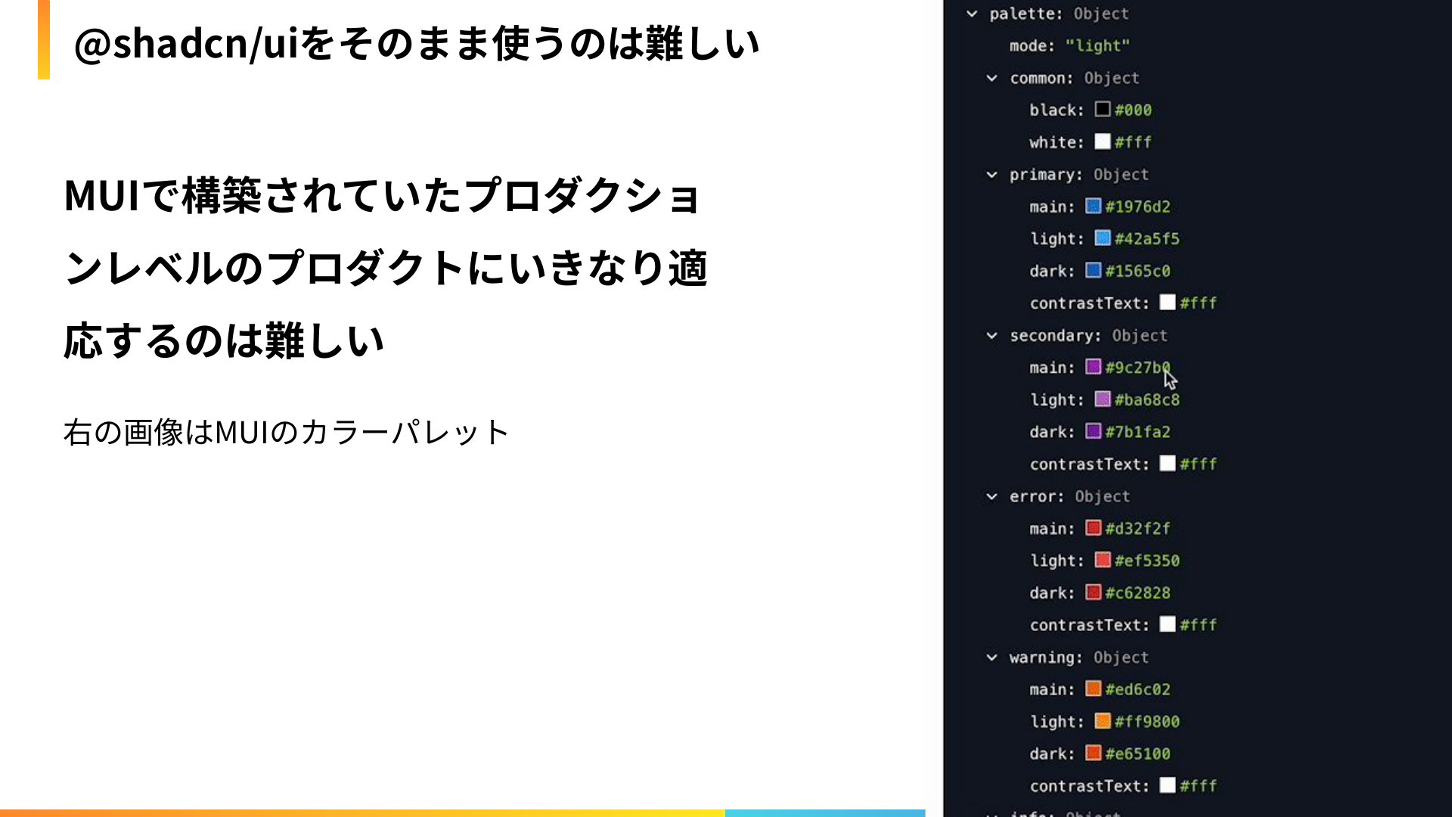Open warning light #ff9800 swatch
This screenshot has height=817, width=1452.
click(1103, 721)
